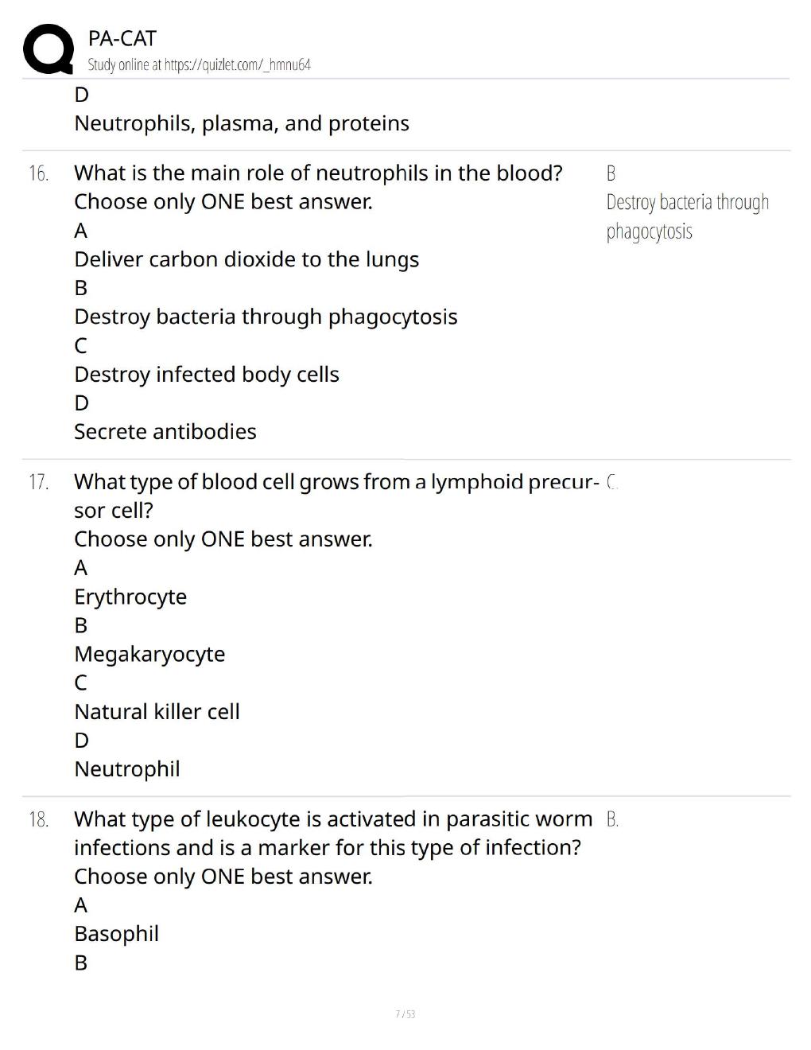The image size is (811, 1050).
Task: Click the 'Basophil' answer option
Action: point(116,934)
